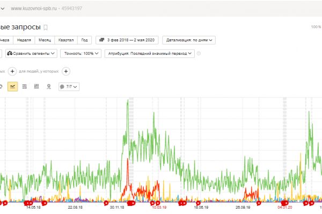
Task: Click the annotation marker near 04.01.20
Action: point(284,203)
